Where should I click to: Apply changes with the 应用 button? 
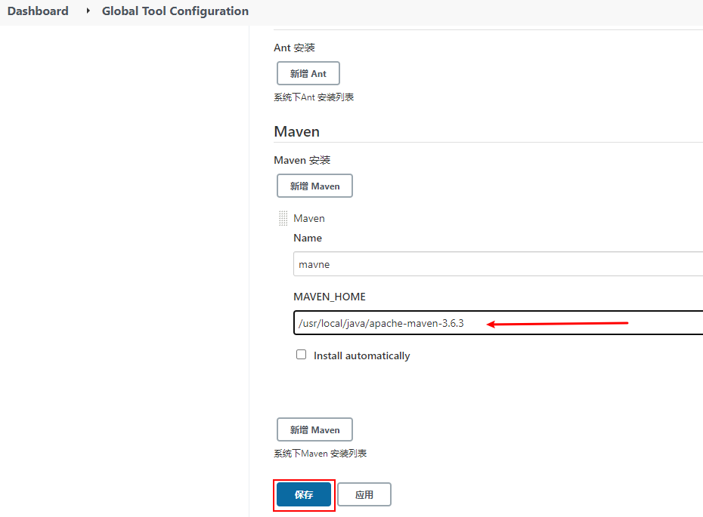coord(364,494)
